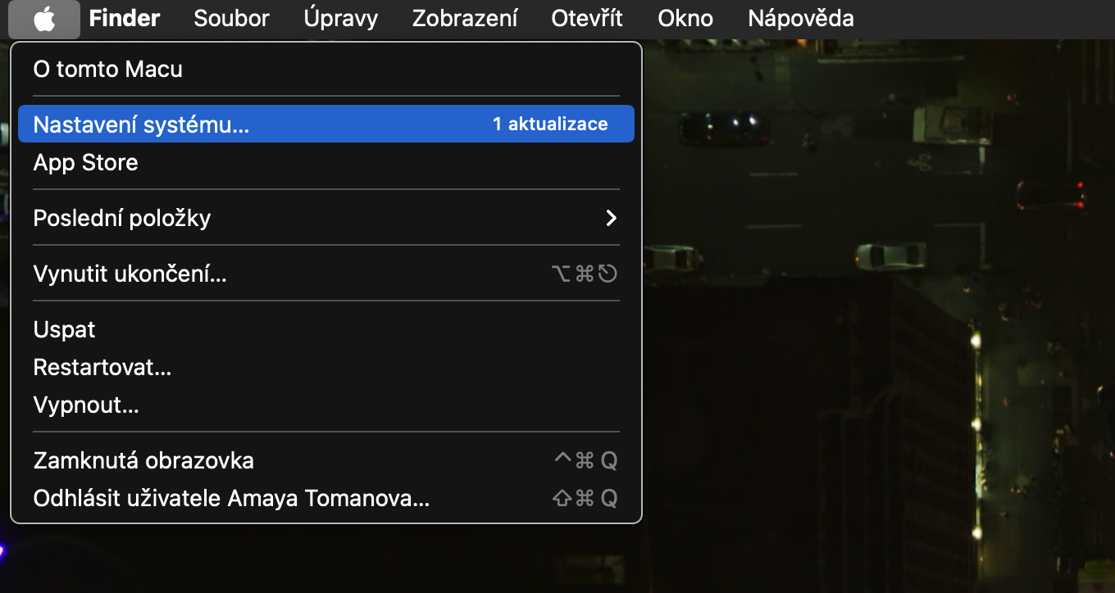The height and width of the screenshot is (593, 1115).
Task: Expand Poslední položky submenu
Action: [x=325, y=218]
